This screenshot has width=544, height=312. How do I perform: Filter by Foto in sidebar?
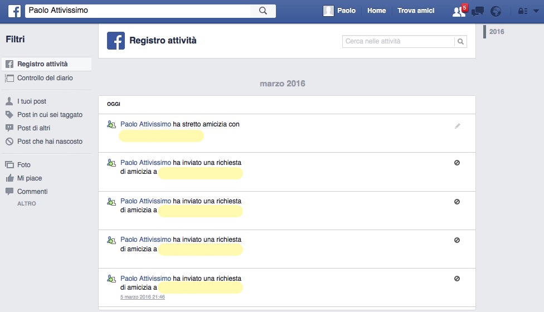tap(24, 165)
